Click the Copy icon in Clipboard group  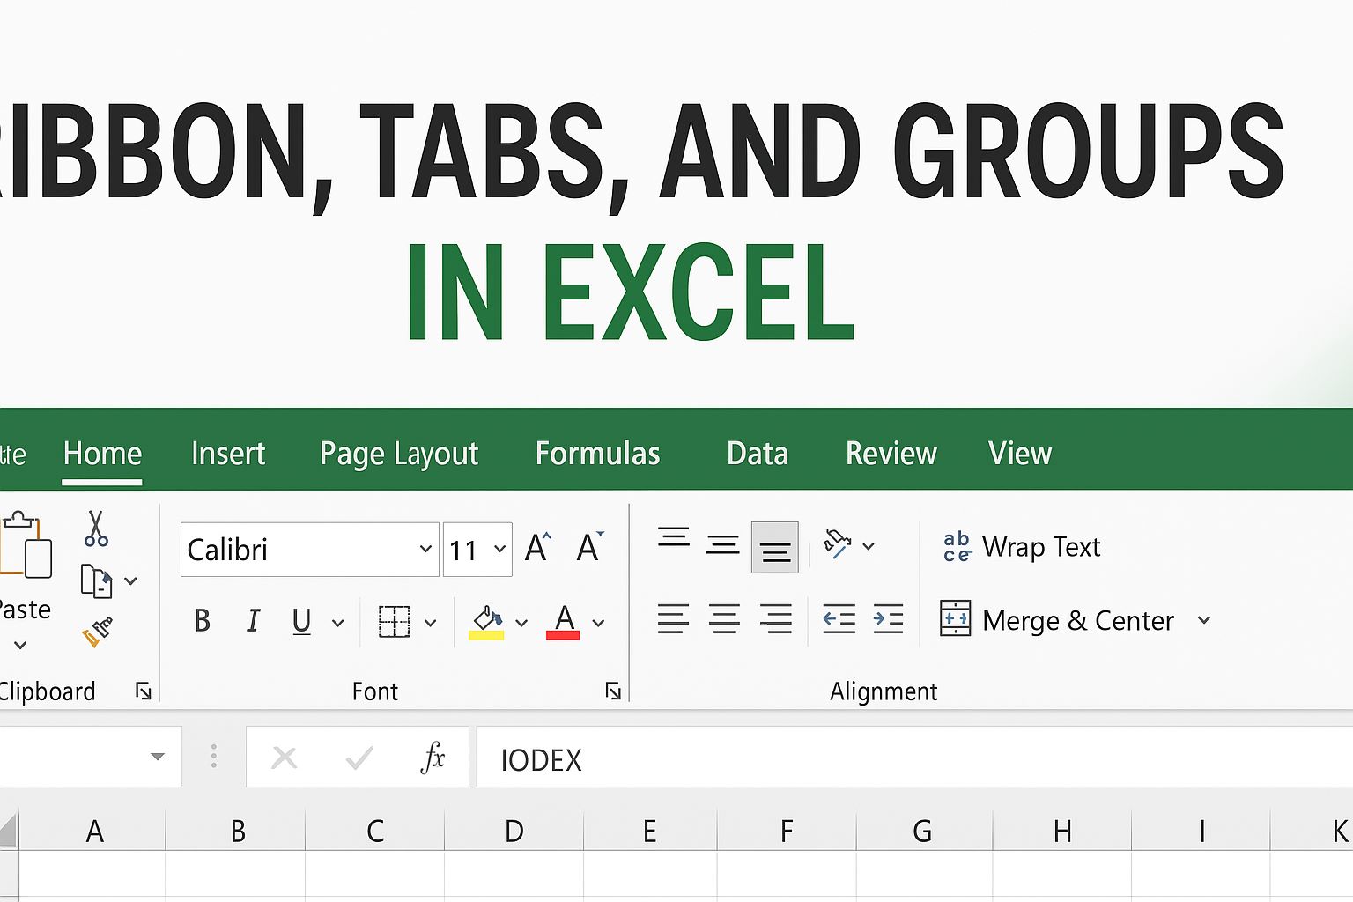pyautogui.click(x=99, y=581)
